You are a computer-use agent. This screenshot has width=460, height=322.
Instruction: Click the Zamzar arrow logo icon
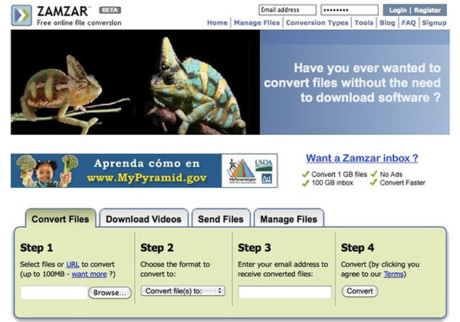21,15
